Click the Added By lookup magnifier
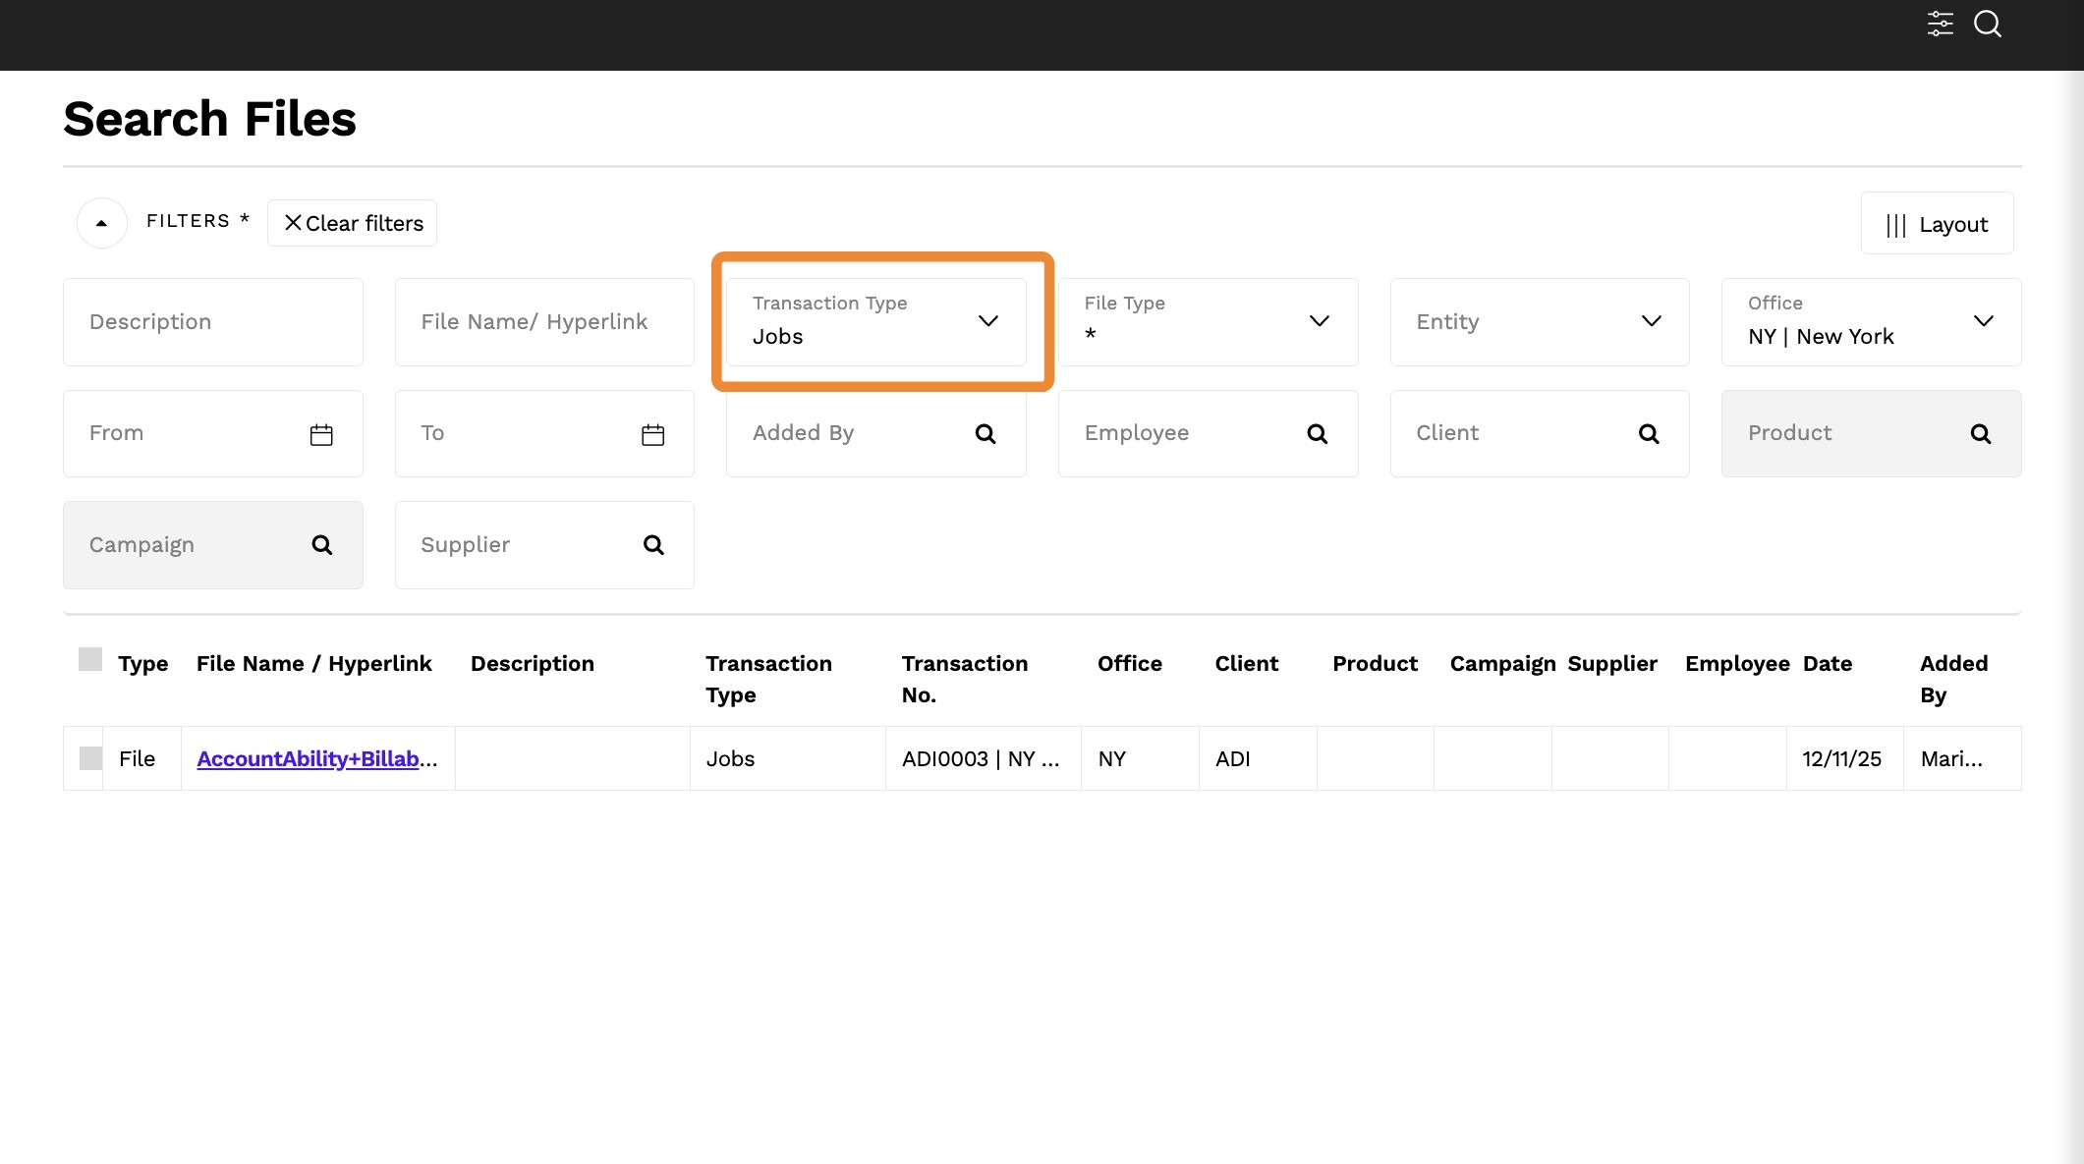 [x=985, y=434]
